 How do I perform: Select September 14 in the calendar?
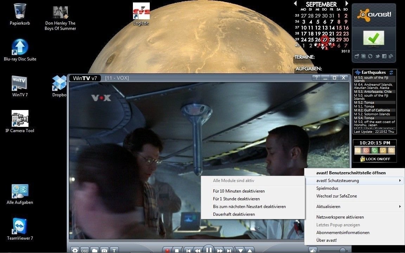point(332,28)
